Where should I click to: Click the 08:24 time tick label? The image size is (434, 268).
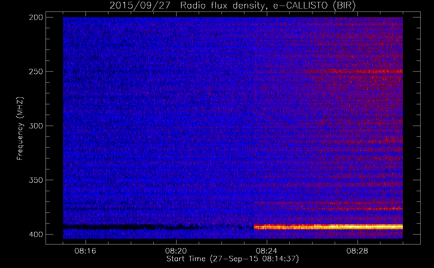(x=267, y=251)
